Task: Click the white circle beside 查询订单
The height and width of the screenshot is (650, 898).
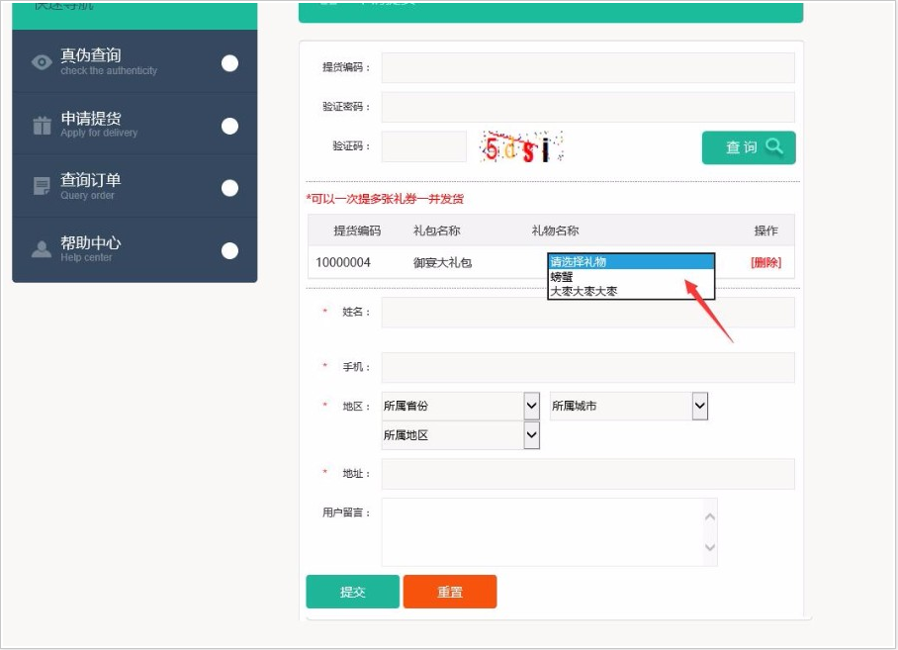Action: (x=229, y=188)
